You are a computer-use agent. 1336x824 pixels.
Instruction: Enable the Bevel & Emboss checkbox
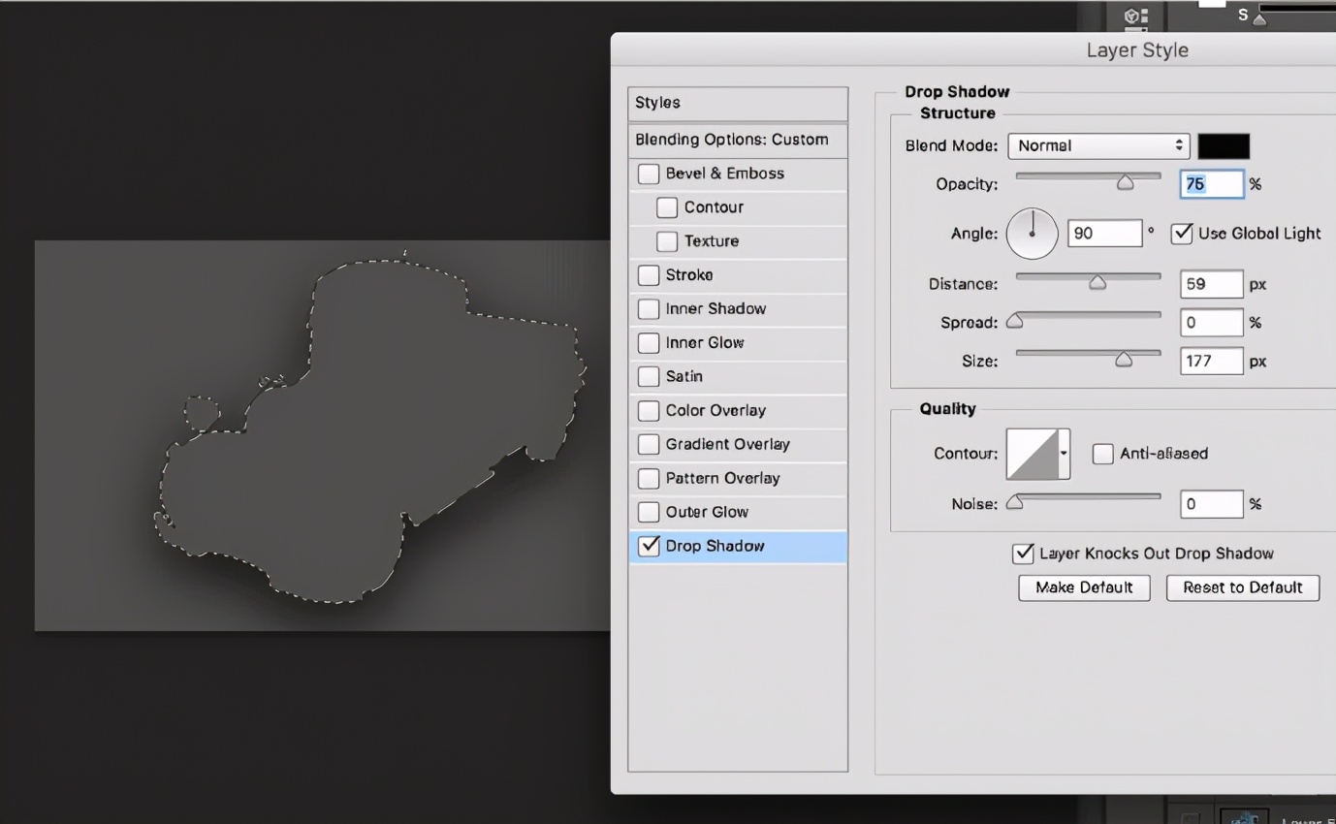click(649, 174)
